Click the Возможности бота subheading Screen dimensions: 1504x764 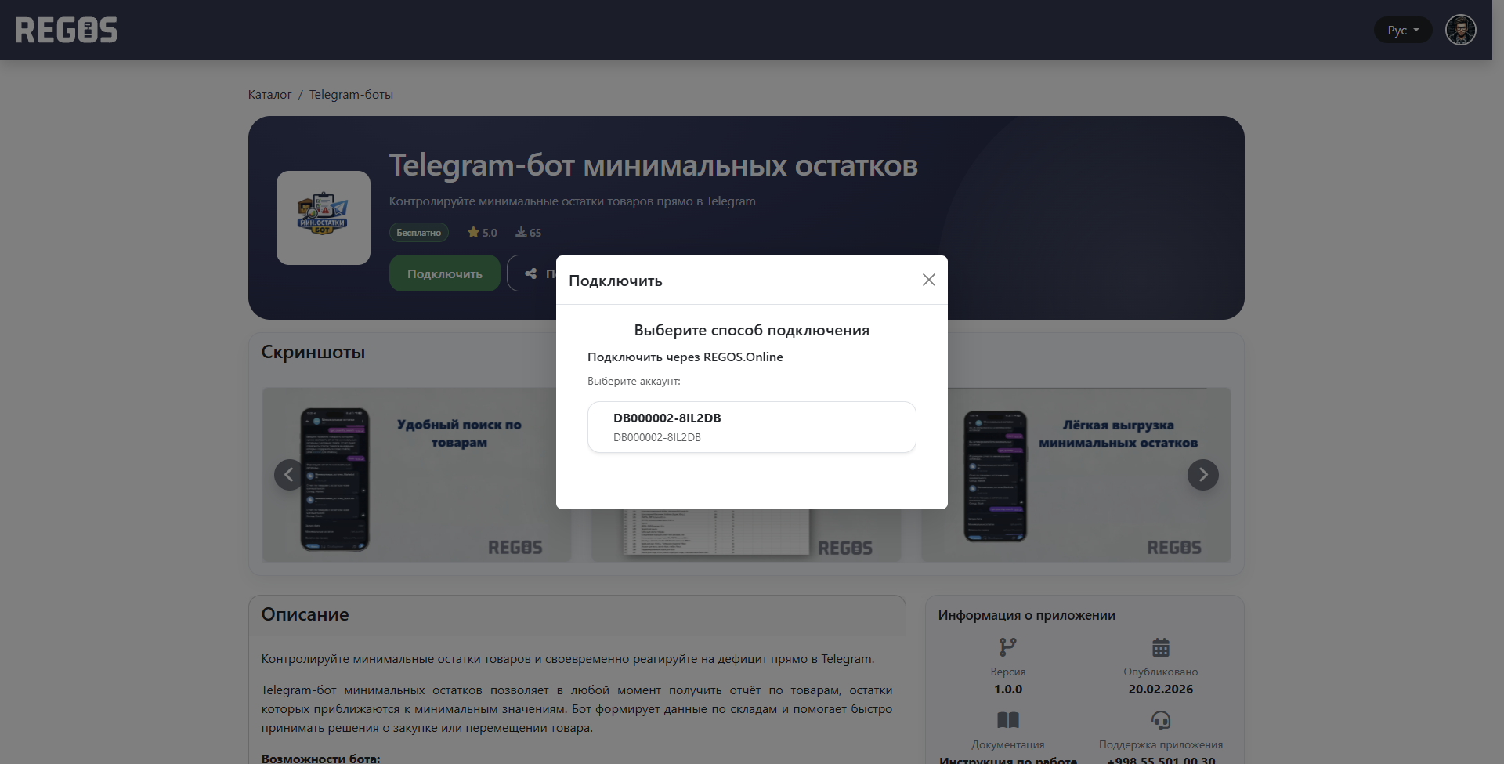(320, 759)
